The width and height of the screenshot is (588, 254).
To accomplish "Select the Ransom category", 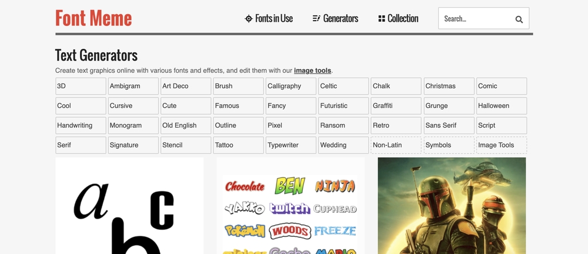I will point(343,125).
